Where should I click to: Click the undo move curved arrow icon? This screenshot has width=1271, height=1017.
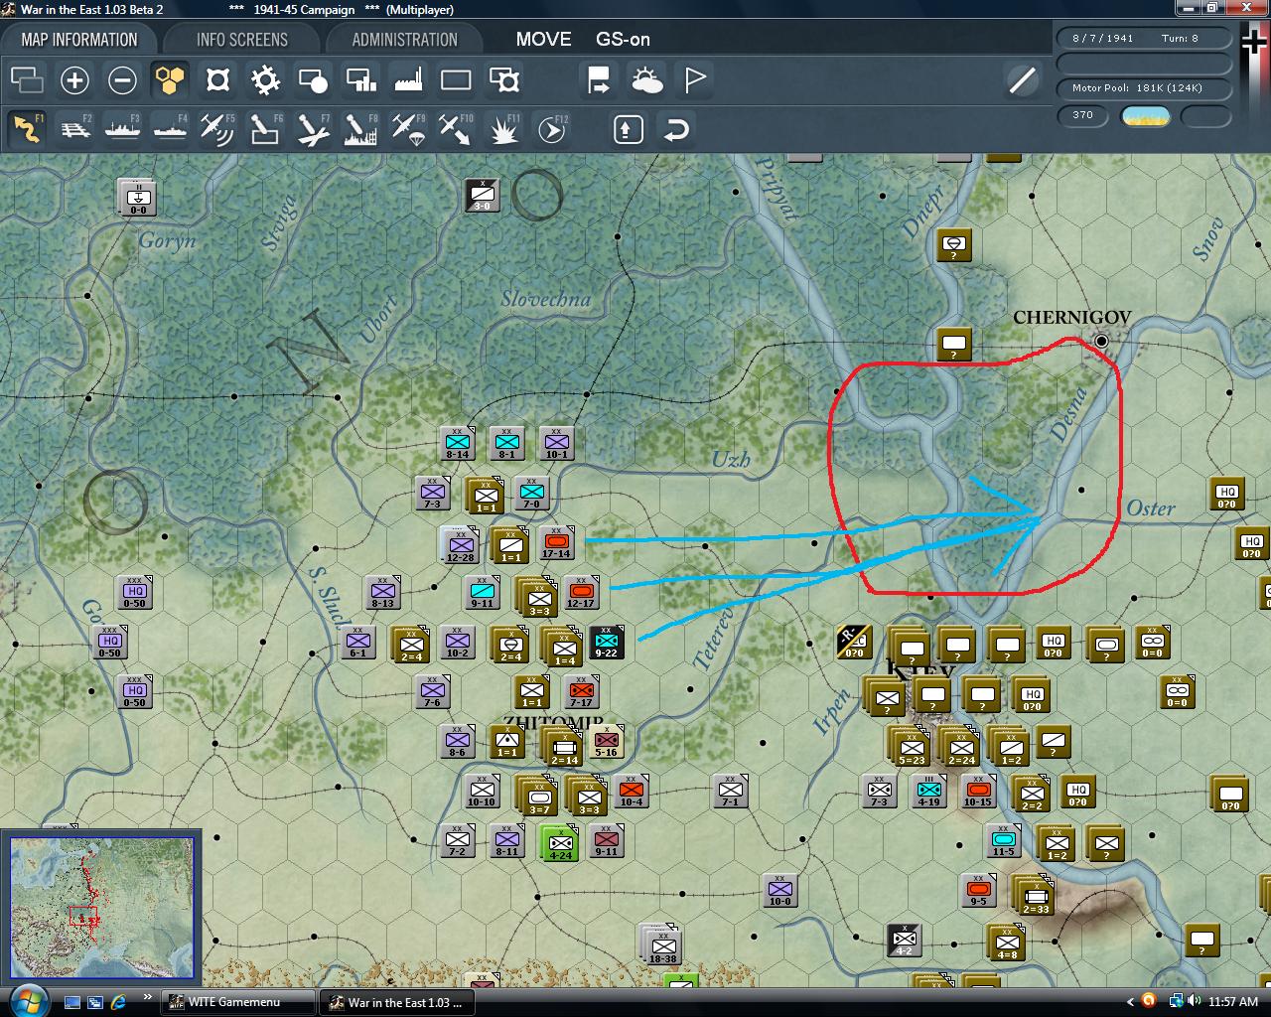(x=676, y=129)
